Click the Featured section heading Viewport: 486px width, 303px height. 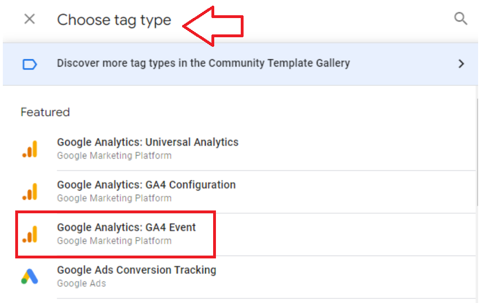tap(45, 112)
